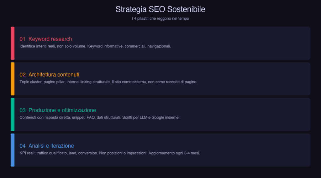321x178 pixels.
Task: Select the '04 Analisi e iterazione' heading
Action: point(47,145)
